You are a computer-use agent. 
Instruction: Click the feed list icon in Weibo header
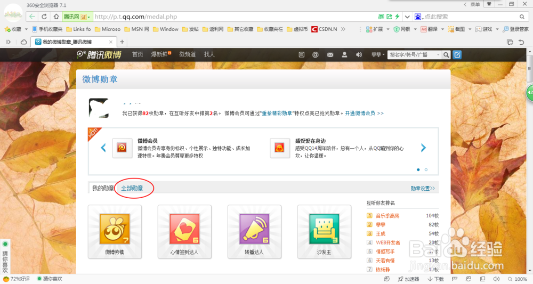302,54
